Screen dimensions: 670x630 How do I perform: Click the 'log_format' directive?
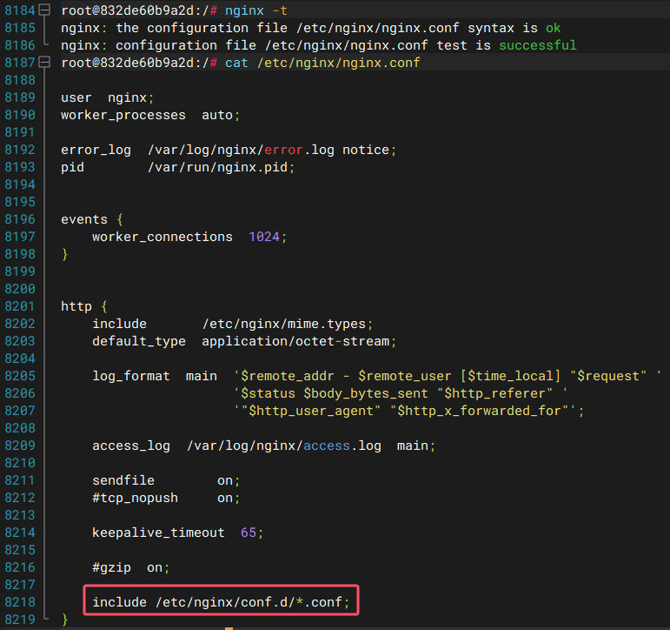pyautogui.click(x=131, y=376)
